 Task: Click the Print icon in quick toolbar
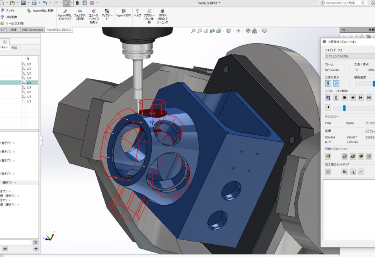coord(34,3)
